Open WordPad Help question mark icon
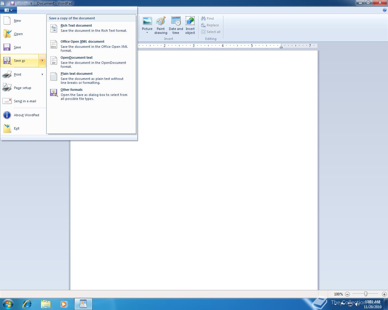 coord(385,10)
